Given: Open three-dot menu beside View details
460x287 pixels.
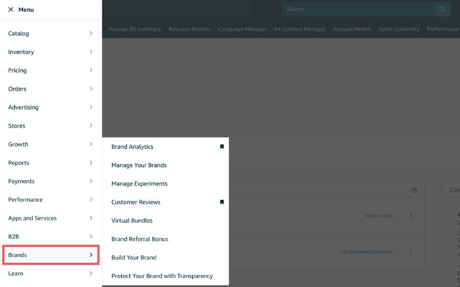Looking at the screenshot, I should (x=411, y=216).
